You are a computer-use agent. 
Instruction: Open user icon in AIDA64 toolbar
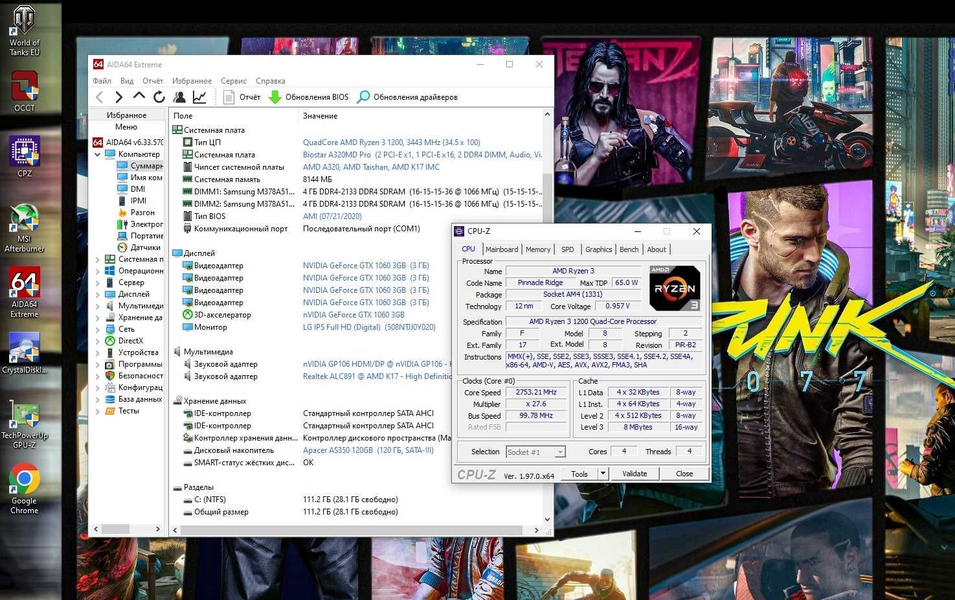tap(179, 97)
